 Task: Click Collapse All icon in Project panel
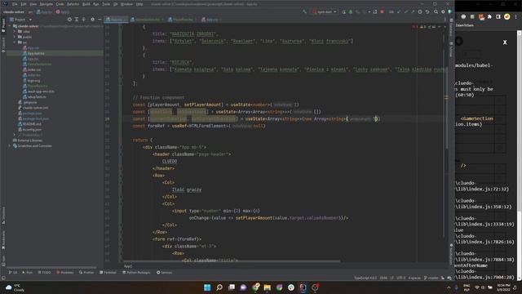[x=83, y=20]
